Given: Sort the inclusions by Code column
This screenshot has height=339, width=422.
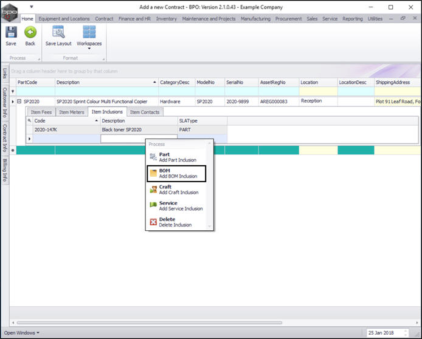Looking at the screenshot, I should 66,121.
